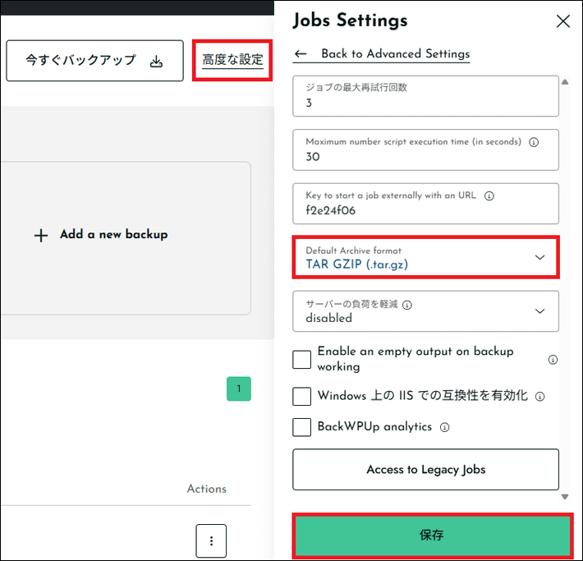
Task: Expand the サーバーの負荷を軽減 dropdown
Action: click(x=425, y=311)
